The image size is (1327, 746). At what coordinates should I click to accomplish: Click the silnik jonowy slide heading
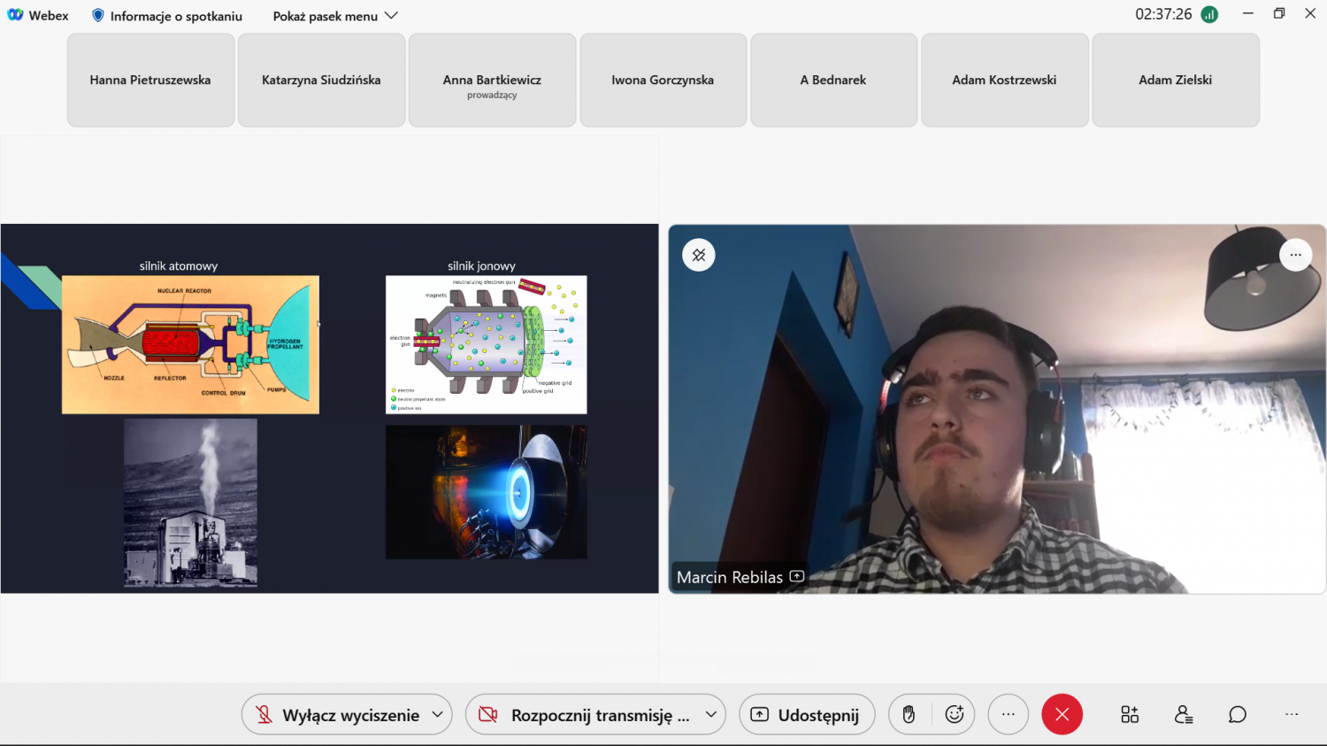point(481,265)
